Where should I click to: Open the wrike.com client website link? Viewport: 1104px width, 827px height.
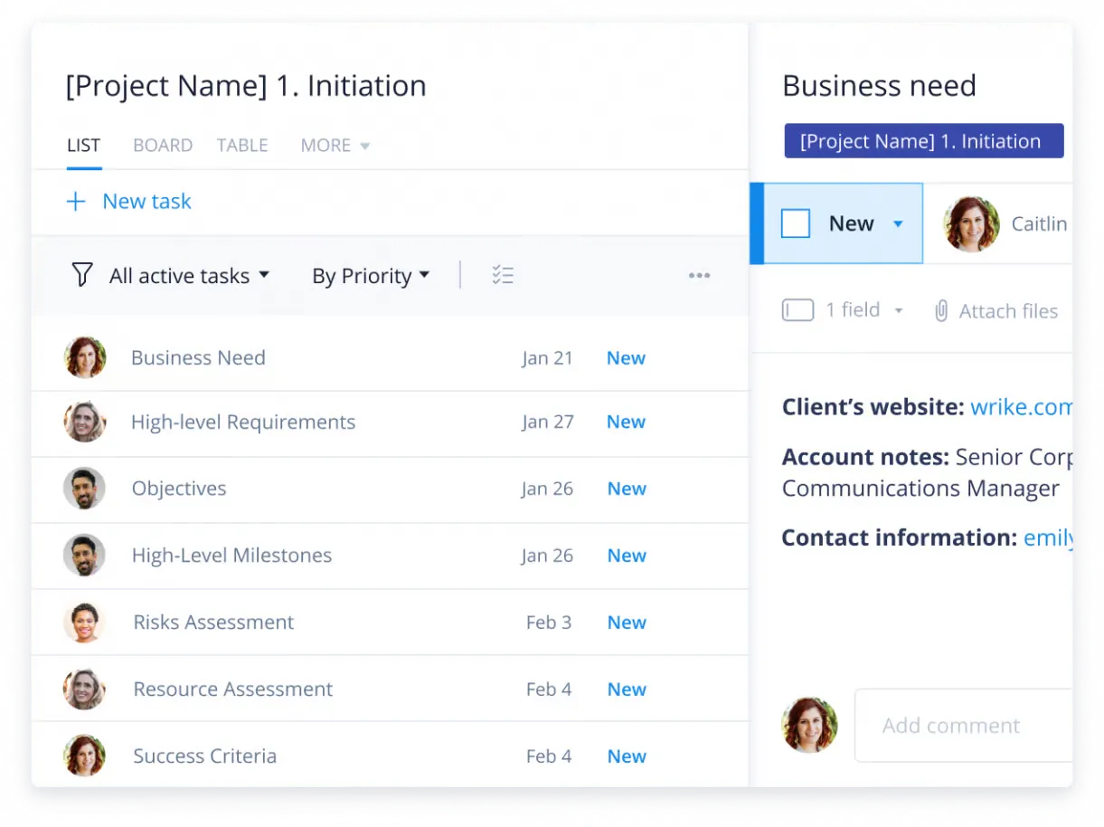tap(1022, 407)
